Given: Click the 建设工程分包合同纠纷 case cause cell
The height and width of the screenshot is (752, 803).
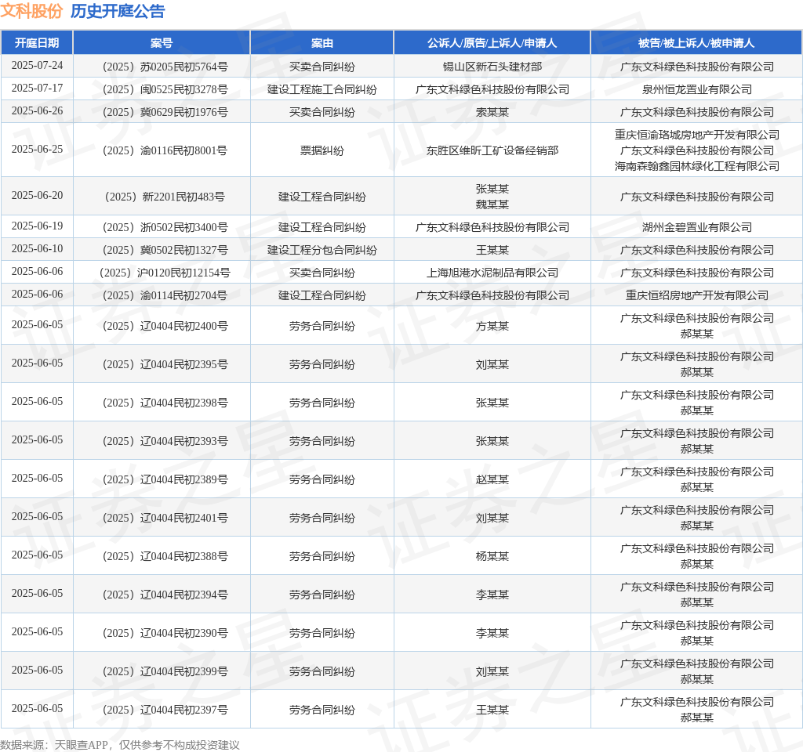Looking at the screenshot, I should pyautogui.click(x=322, y=250).
